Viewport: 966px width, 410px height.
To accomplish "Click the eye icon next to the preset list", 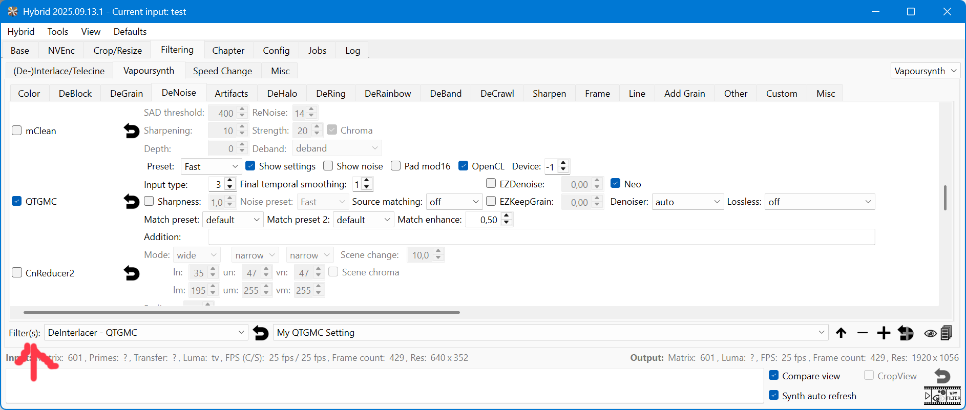I will pyautogui.click(x=930, y=333).
